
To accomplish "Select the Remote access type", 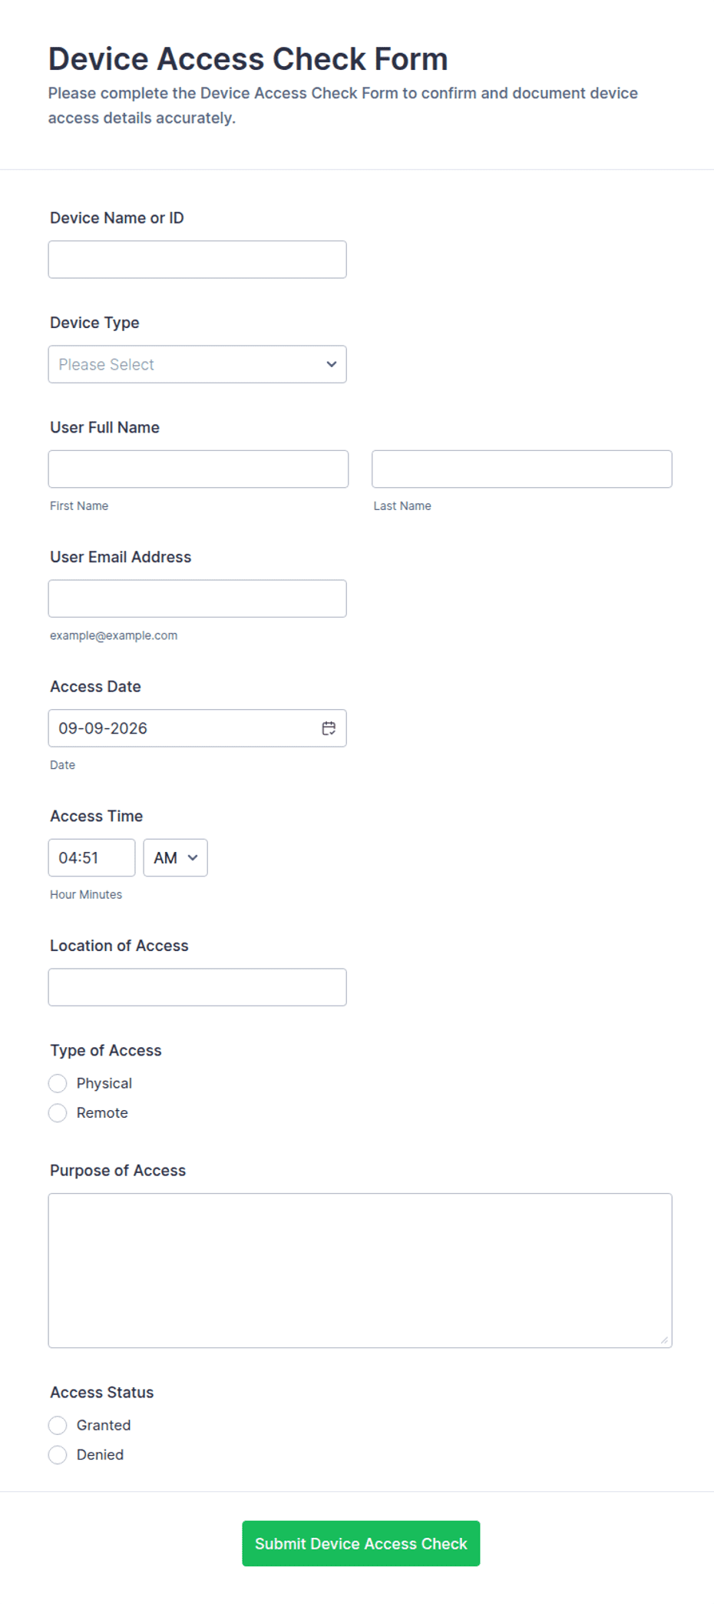I will point(58,1113).
